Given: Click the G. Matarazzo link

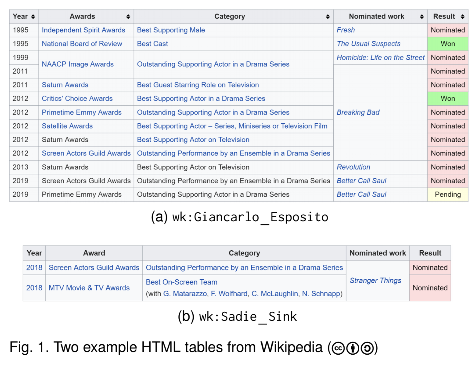Looking at the screenshot, I should click(185, 293).
